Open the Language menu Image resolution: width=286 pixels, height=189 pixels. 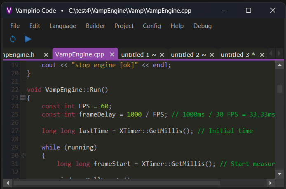(63, 26)
